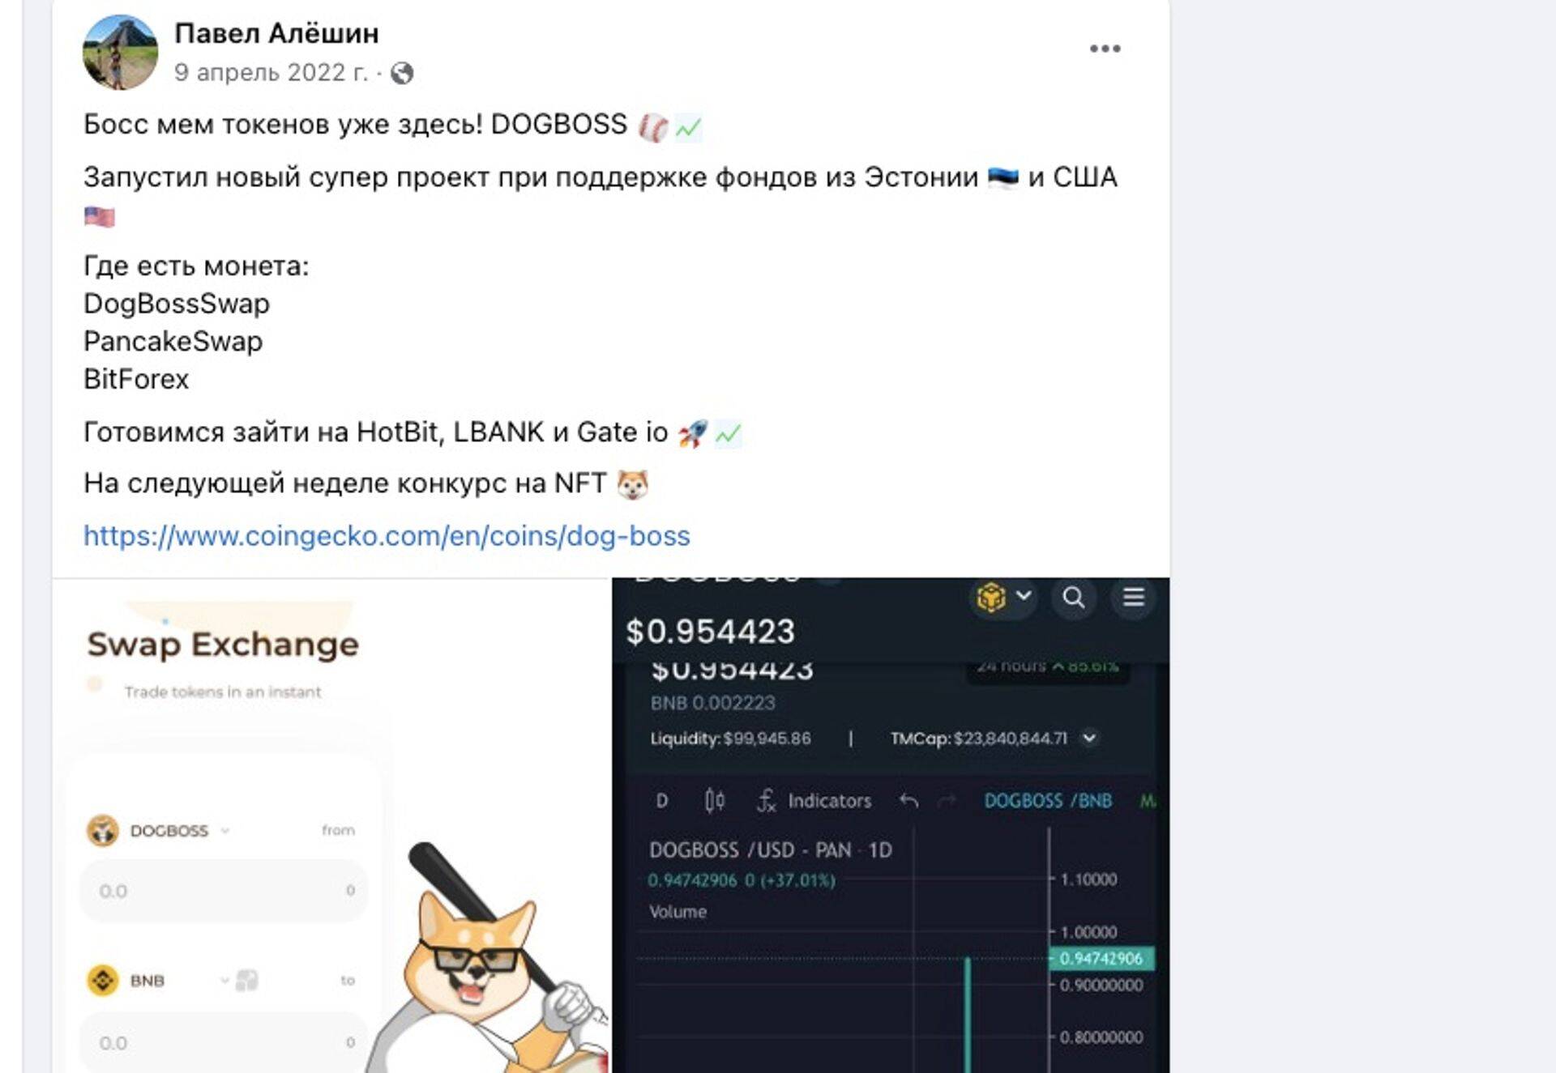Click the DOGBOSS amount input field
The image size is (1556, 1073).
click(x=224, y=891)
